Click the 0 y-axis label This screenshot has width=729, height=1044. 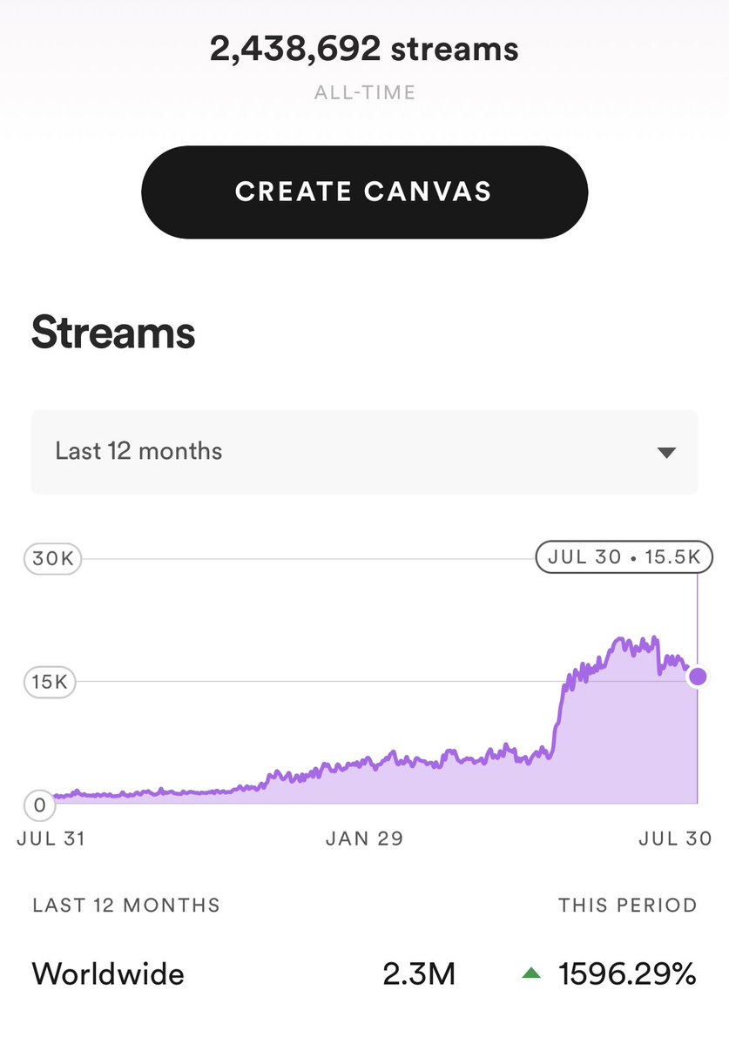coord(39,805)
